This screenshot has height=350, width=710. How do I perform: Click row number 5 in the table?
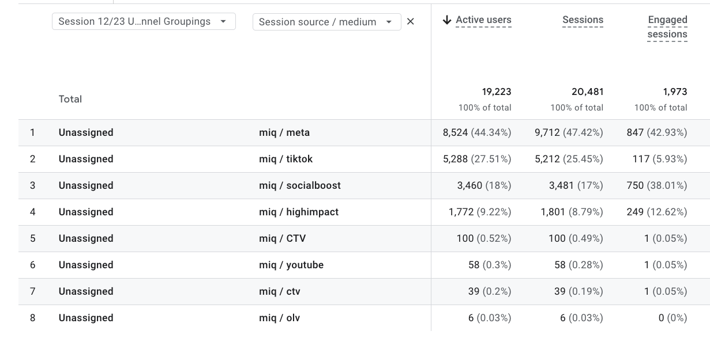pyautogui.click(x=33, y=238)
